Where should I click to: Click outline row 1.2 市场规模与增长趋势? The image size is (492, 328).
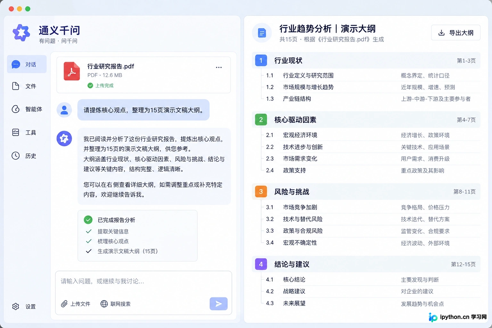coord(372,87)
